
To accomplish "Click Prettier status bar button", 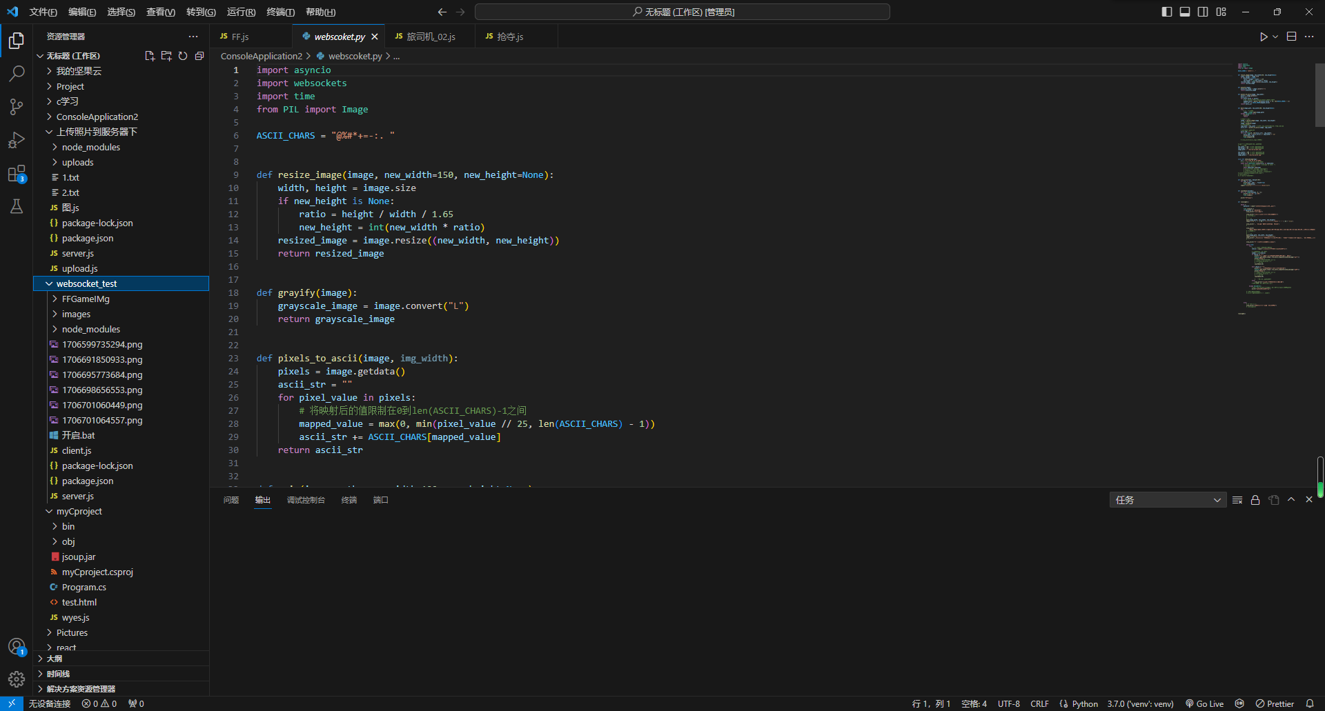I will [1275, 703].
